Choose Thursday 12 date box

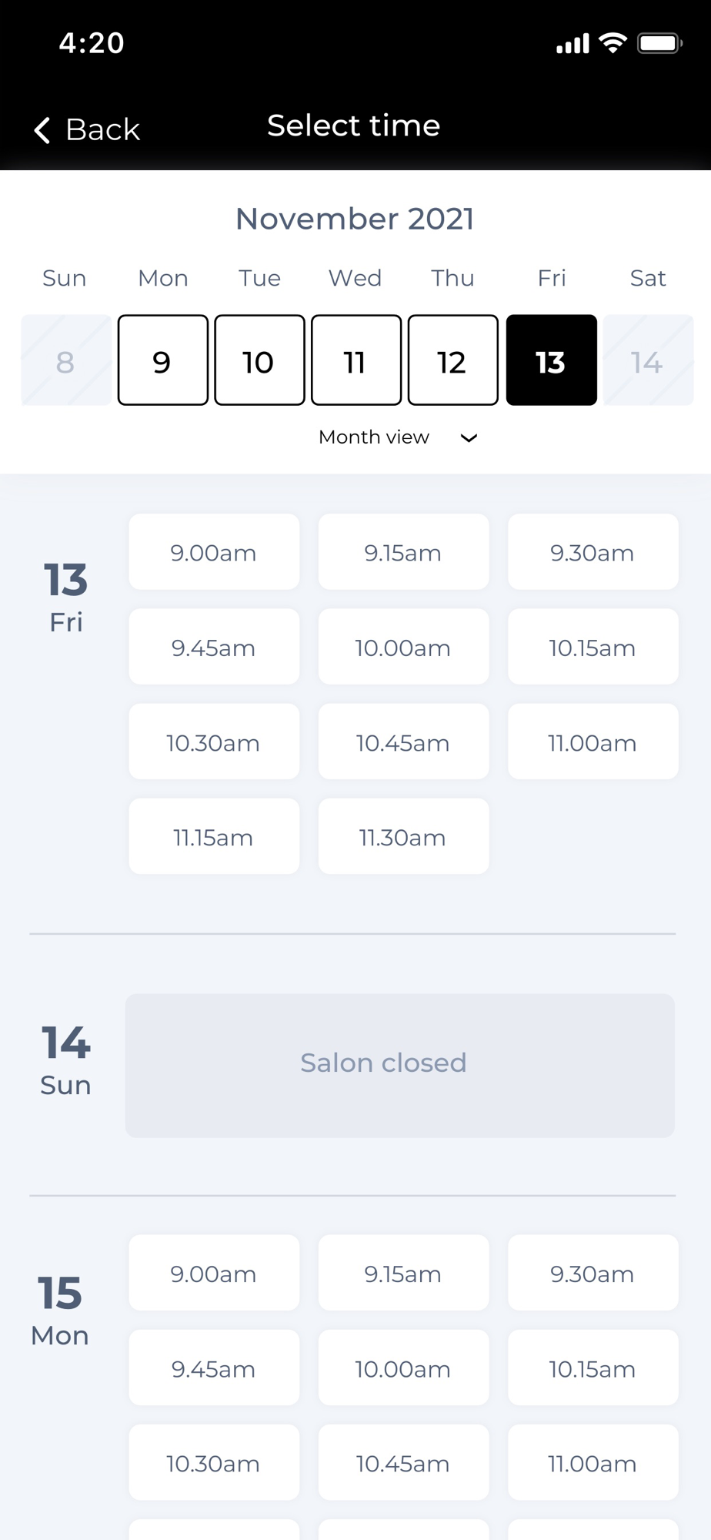click(453, 360)
